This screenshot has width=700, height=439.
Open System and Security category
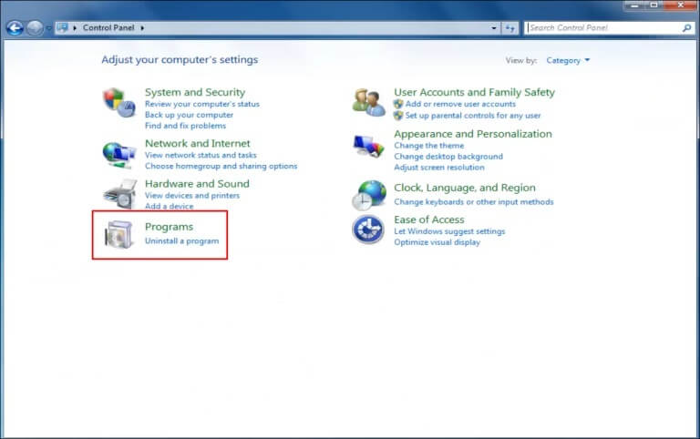pyautogui.click(x=195, y=92)
